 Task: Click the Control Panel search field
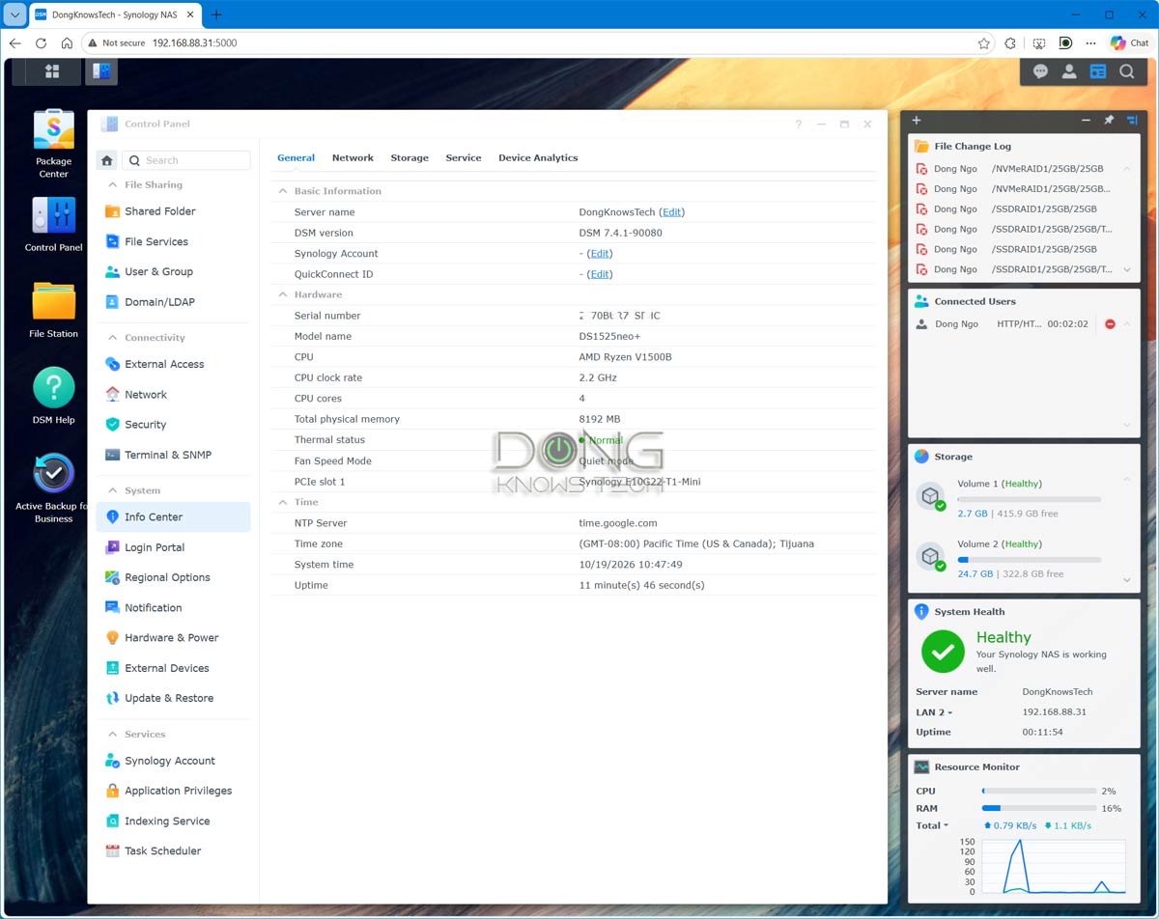(186, 160)
